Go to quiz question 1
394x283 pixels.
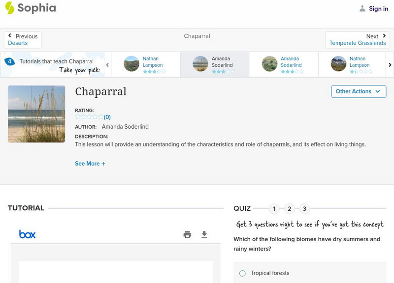point(274,209)
